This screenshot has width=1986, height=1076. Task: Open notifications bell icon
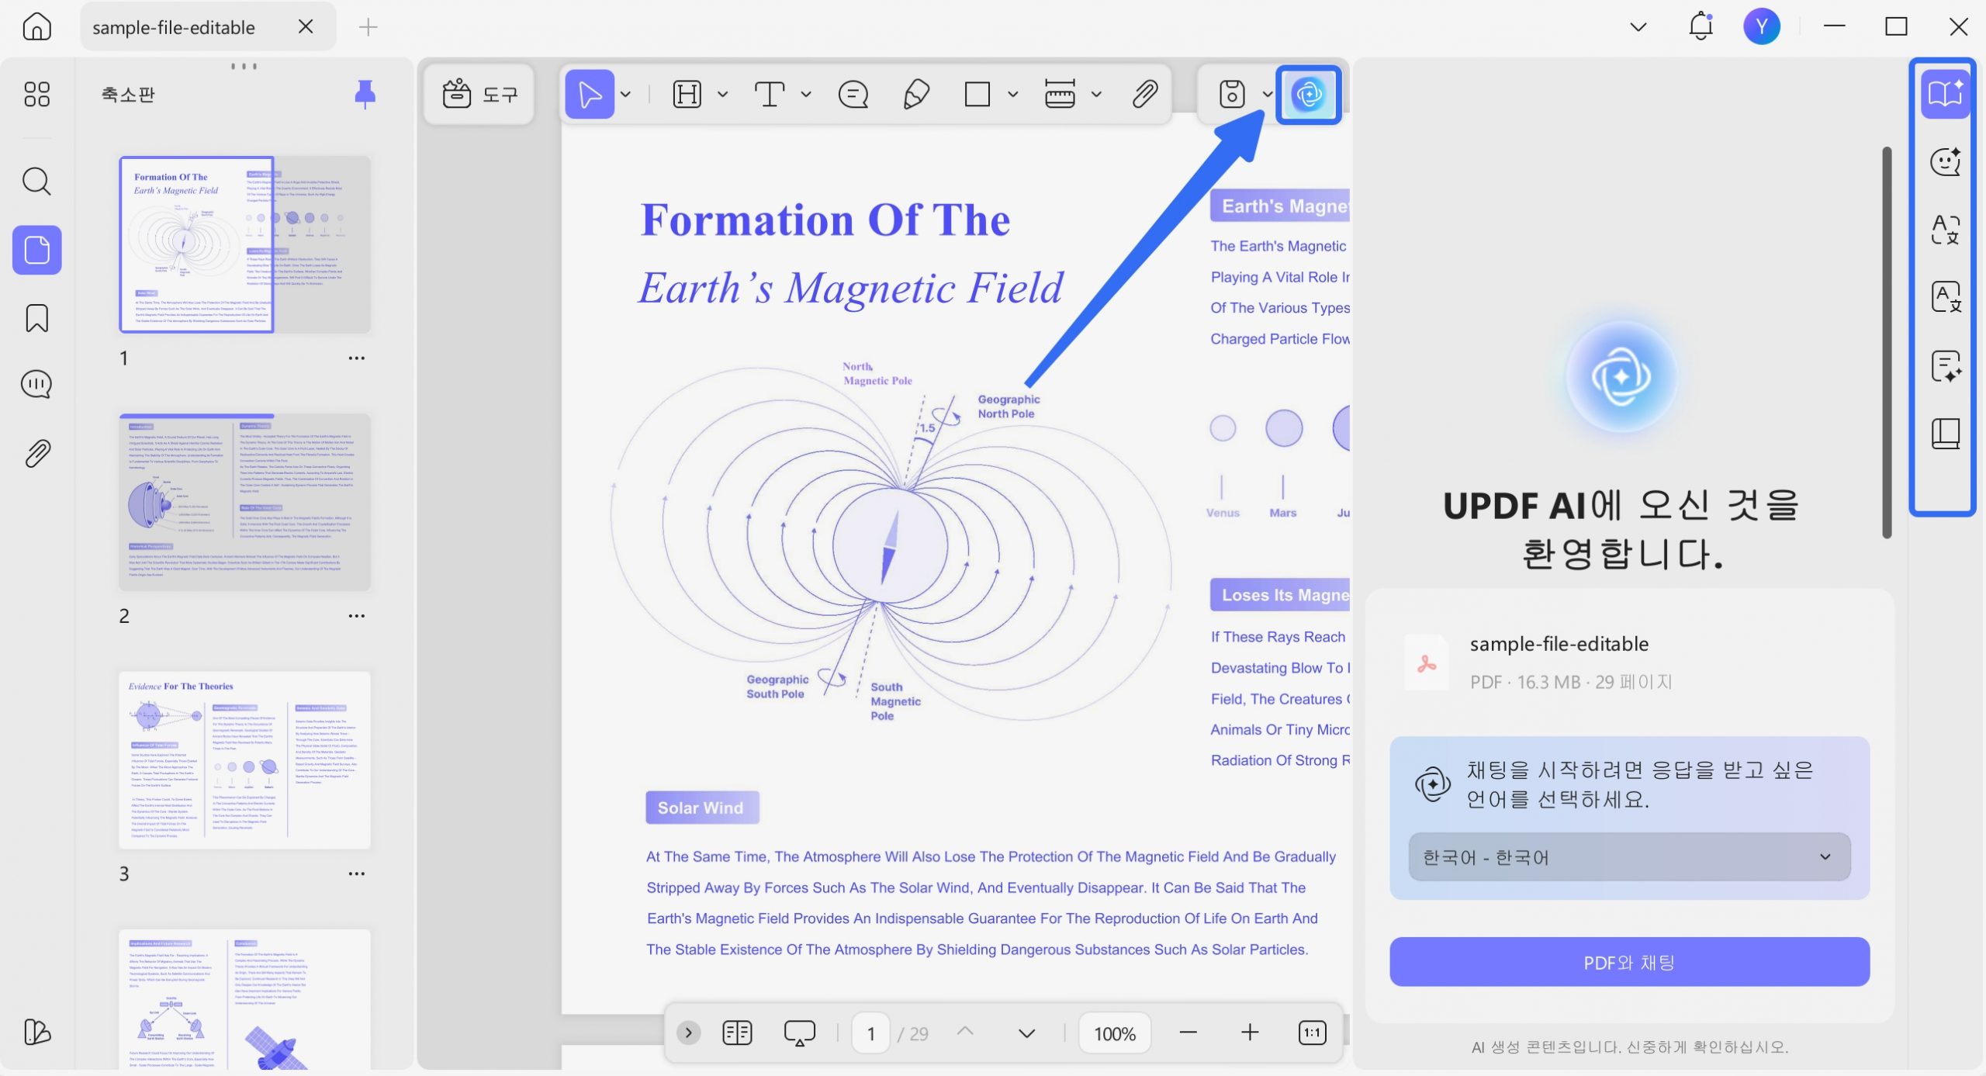[x=1701, y=26]
